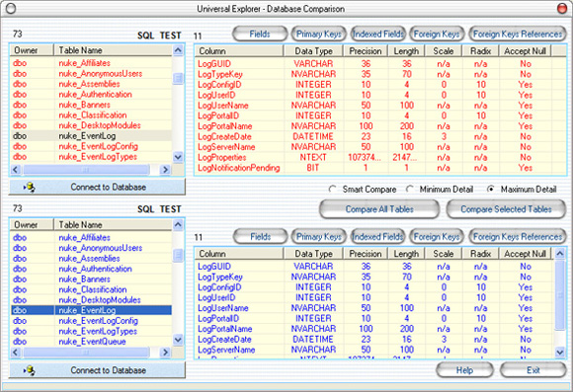Image resolution: width=573 pixels, height=392 pixels.
Task: Open upper Fields tab
Action: pos(260,34)
